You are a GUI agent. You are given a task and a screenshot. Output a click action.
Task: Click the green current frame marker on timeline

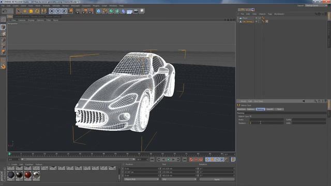click(x=9, y=154)
